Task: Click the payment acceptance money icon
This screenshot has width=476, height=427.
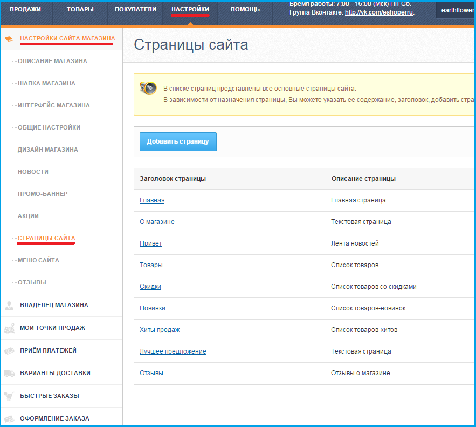Action: 9,351
